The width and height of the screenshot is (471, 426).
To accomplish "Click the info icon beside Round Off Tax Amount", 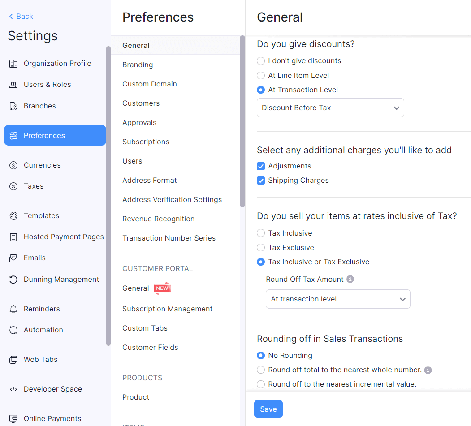I will pyautogui.click(x=350, y=279).
